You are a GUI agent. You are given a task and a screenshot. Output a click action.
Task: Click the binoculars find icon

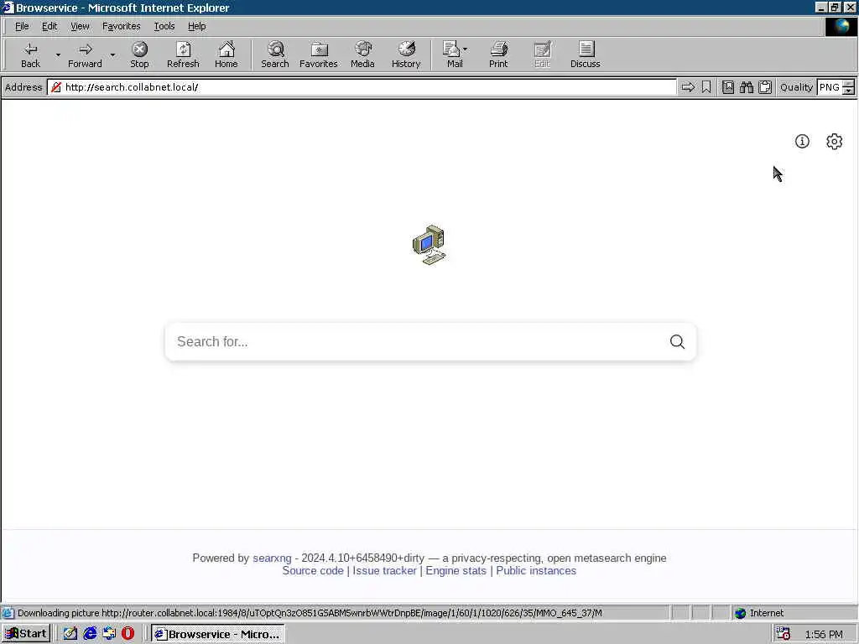coord(746,87)
